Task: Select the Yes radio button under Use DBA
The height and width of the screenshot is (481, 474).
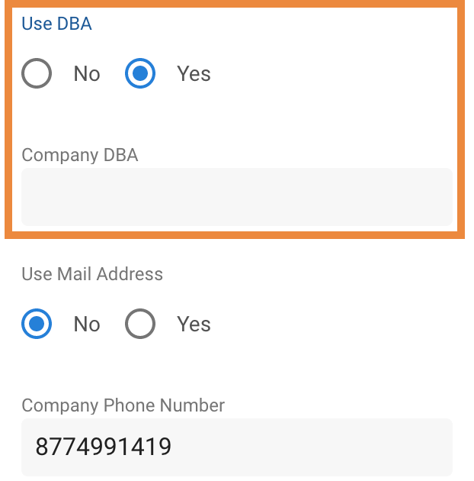Action: coord(140,73)
